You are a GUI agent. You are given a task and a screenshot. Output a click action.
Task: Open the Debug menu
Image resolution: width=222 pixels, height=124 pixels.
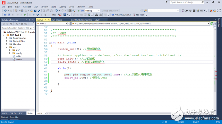point(62,7)
